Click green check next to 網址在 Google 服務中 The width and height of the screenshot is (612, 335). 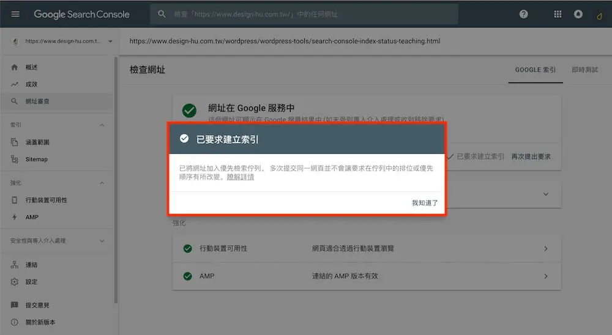click(189, 111)
